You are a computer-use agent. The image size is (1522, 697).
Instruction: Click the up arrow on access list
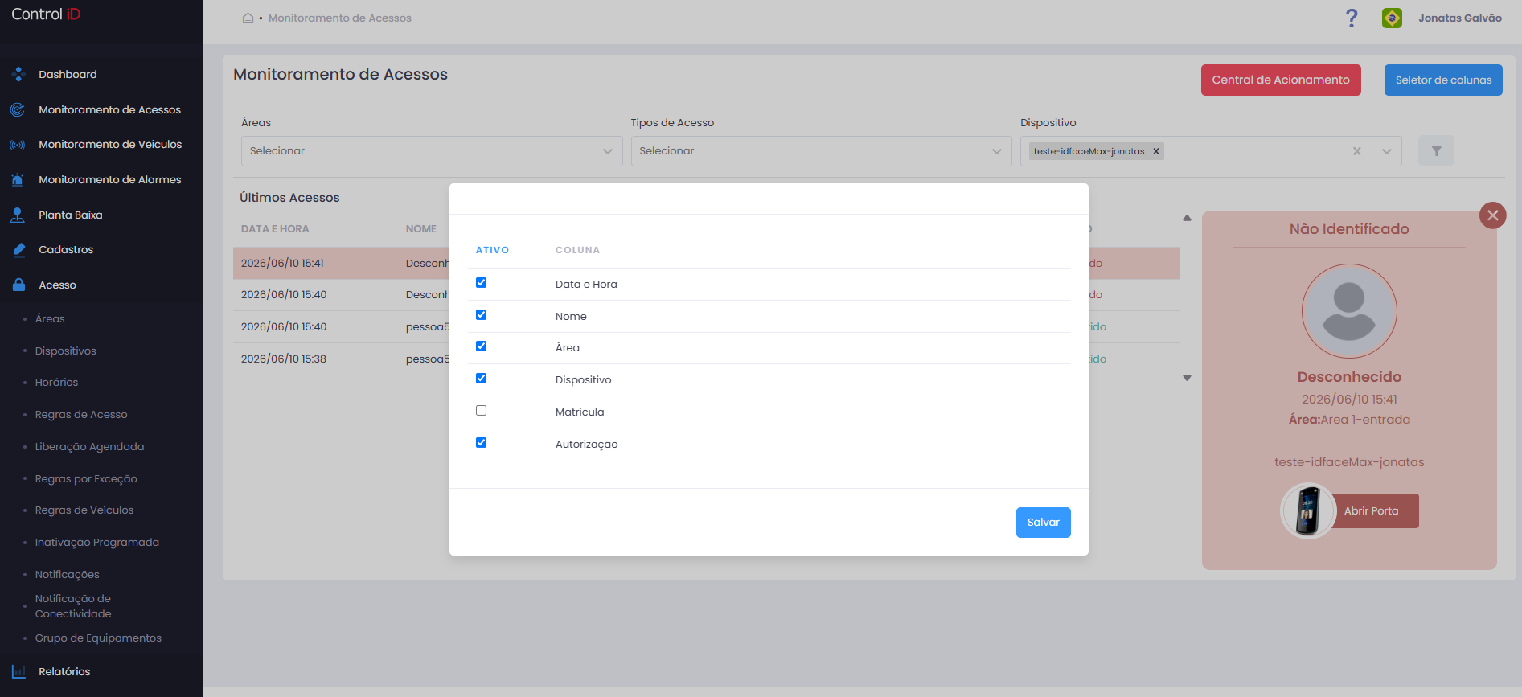(1187, 218)
